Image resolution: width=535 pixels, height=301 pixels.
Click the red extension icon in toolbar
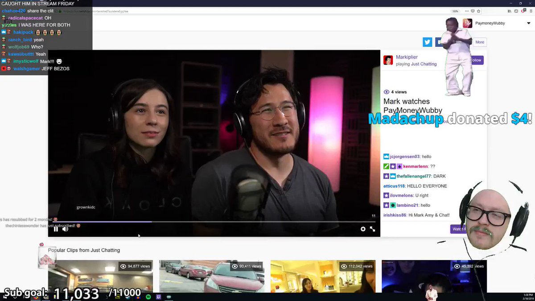(523, 11)
